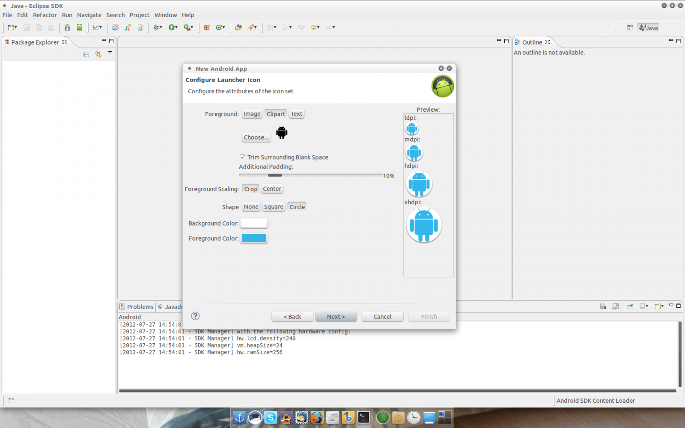Open the Android Virtual Device Manager icon
This screenshot has height=428, width=685.
(x=80, y=27)
